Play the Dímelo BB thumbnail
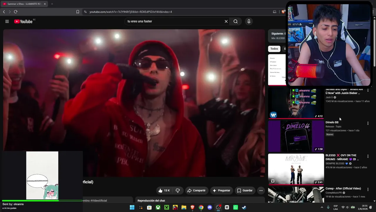The width and height of the screenshot is (376, 212). 296,136
